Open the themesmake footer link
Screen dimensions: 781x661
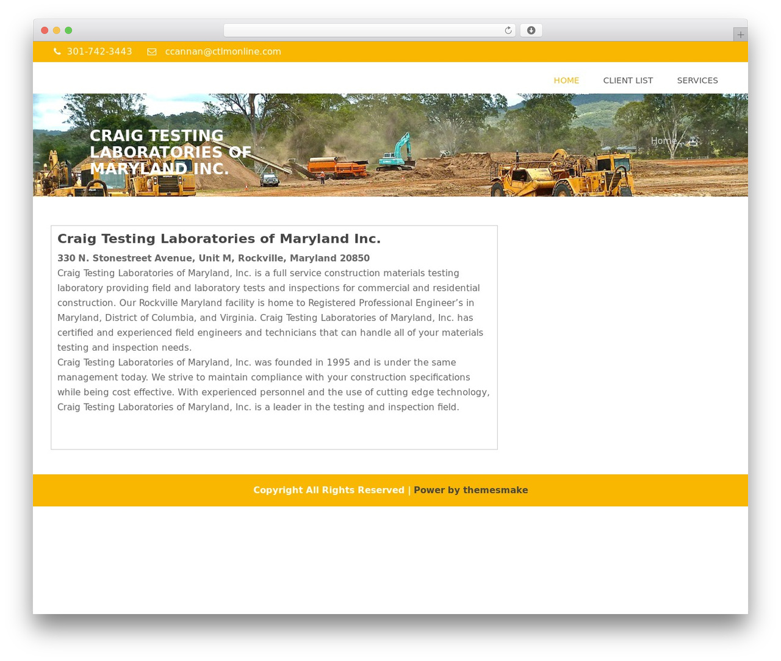pyautogui.click(x=470, y=490)
